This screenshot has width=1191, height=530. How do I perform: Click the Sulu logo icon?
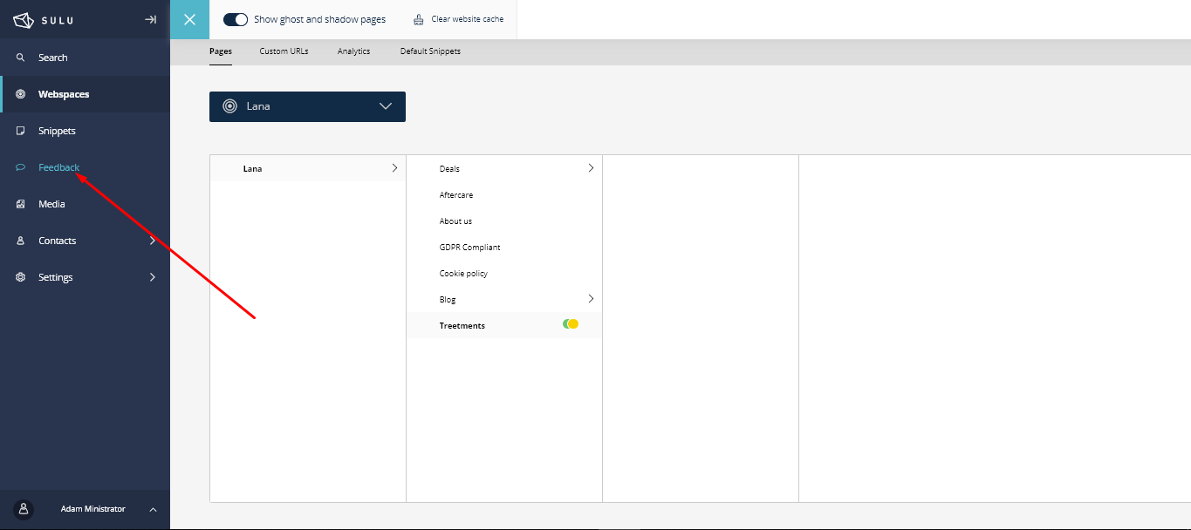23,19
